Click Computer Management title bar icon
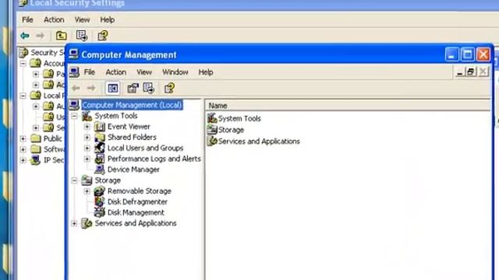 point(74,54)
